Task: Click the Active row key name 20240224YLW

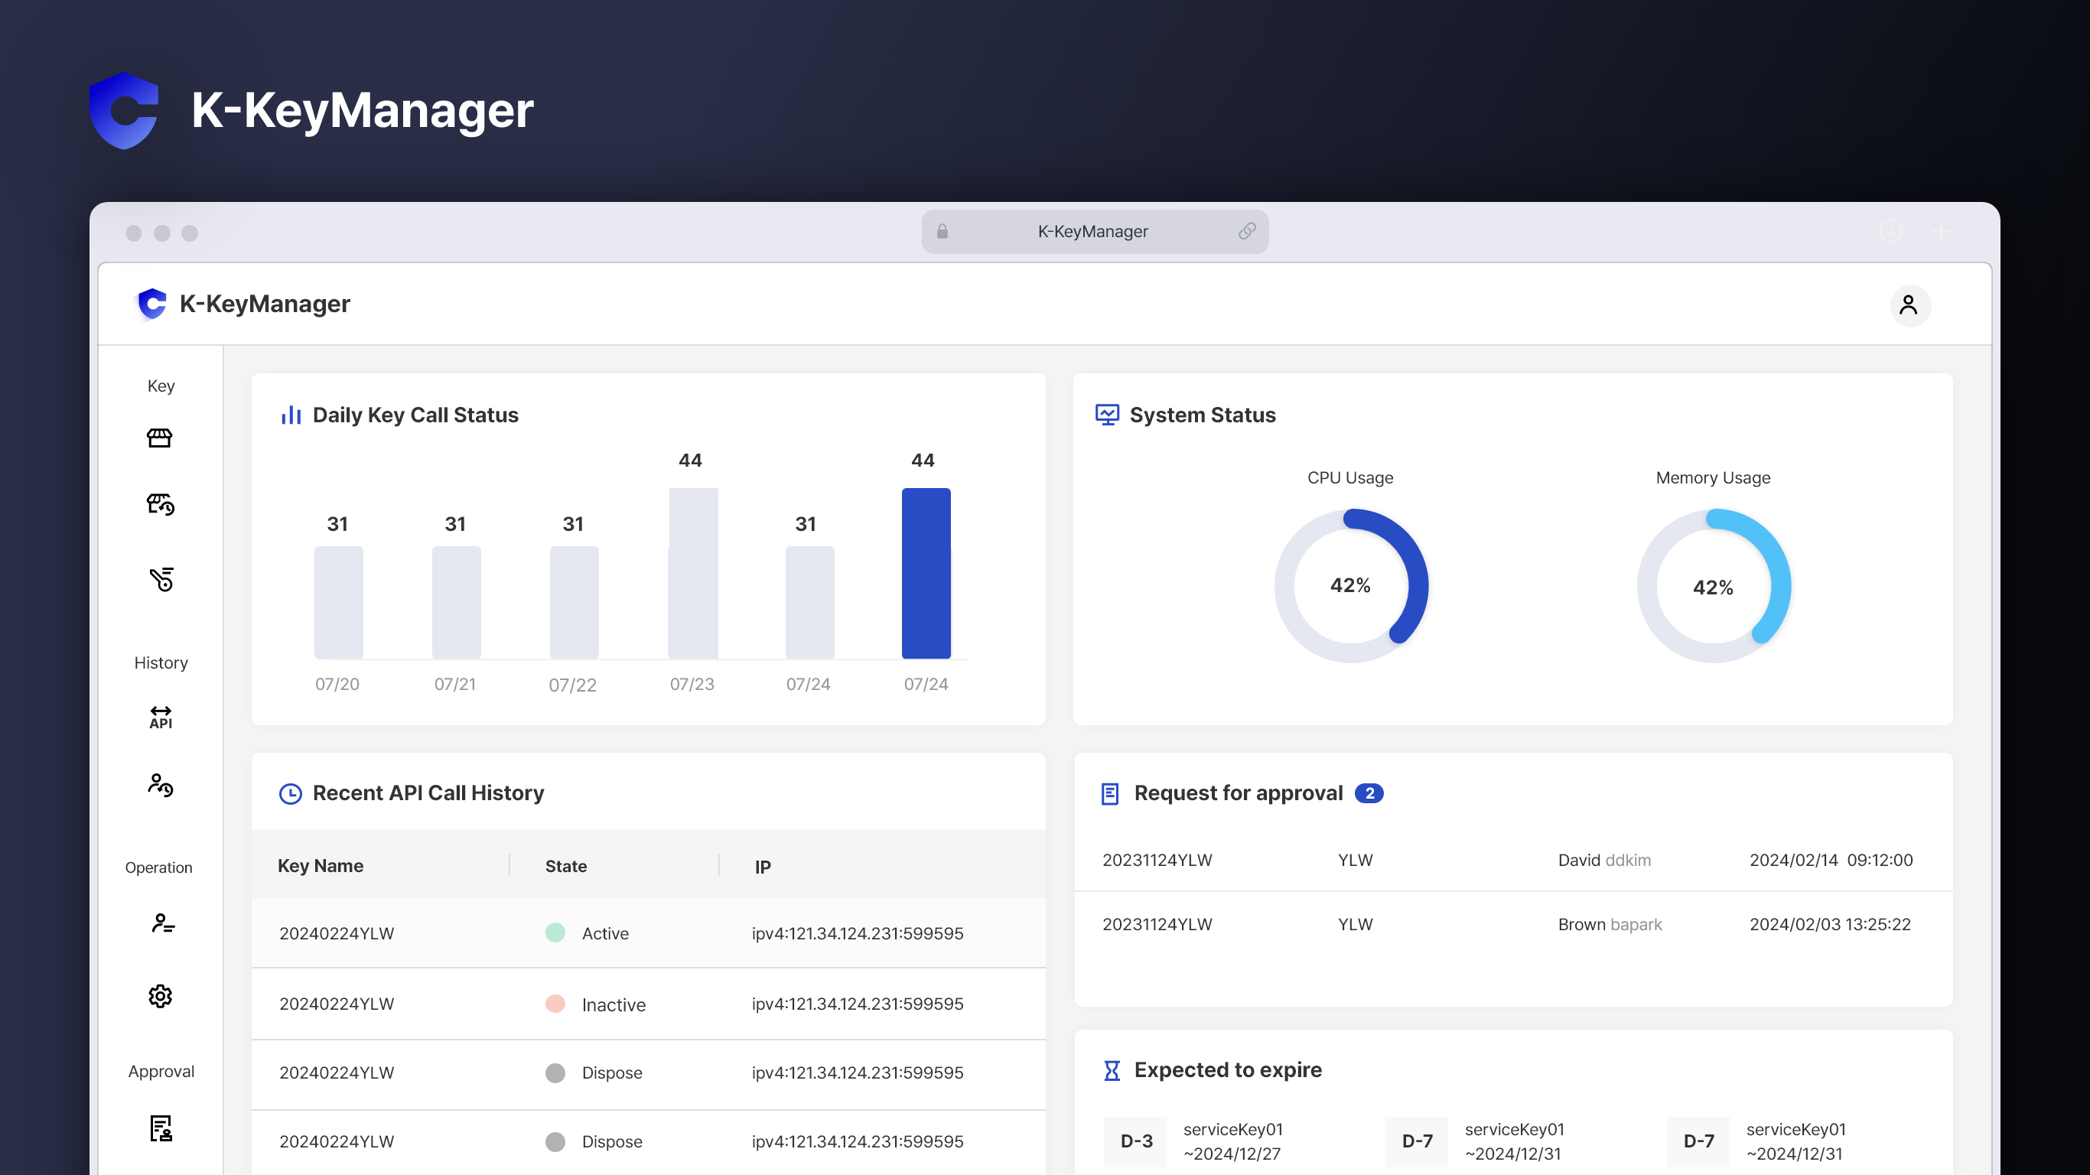Action: pos(336,933)
